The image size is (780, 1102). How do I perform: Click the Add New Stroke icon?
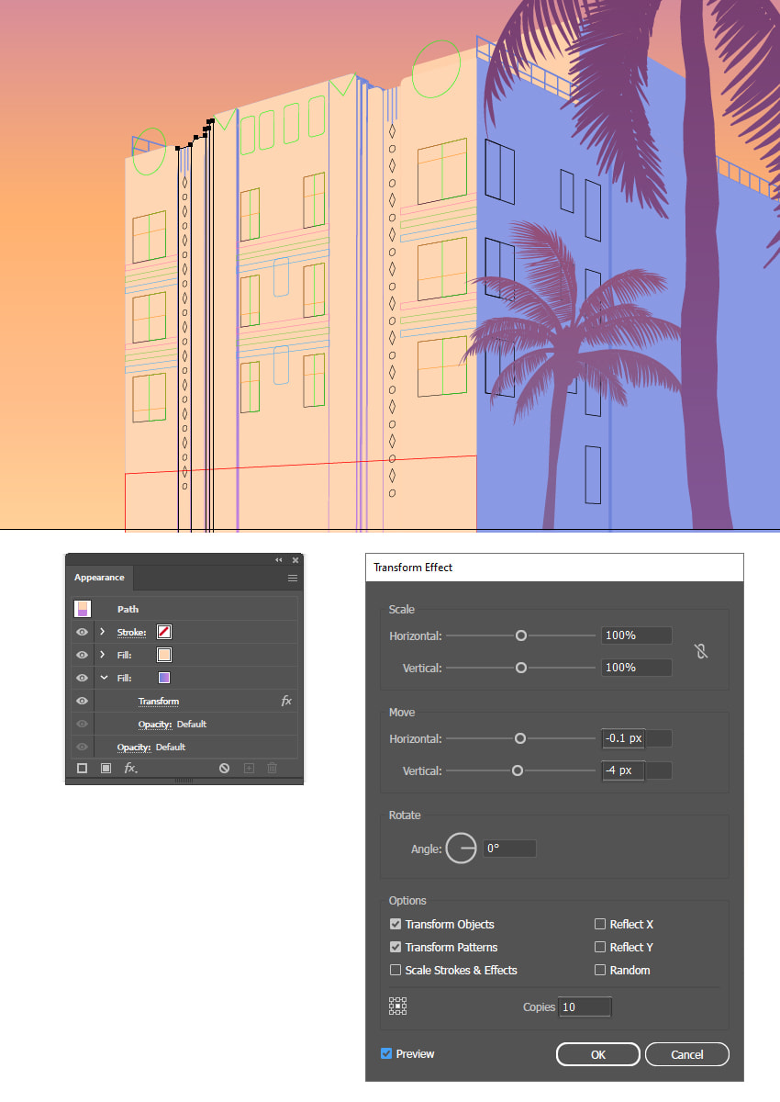[82, 768]
